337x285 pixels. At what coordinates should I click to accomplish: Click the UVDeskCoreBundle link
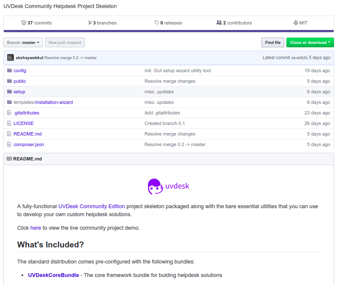click(54, 275)
